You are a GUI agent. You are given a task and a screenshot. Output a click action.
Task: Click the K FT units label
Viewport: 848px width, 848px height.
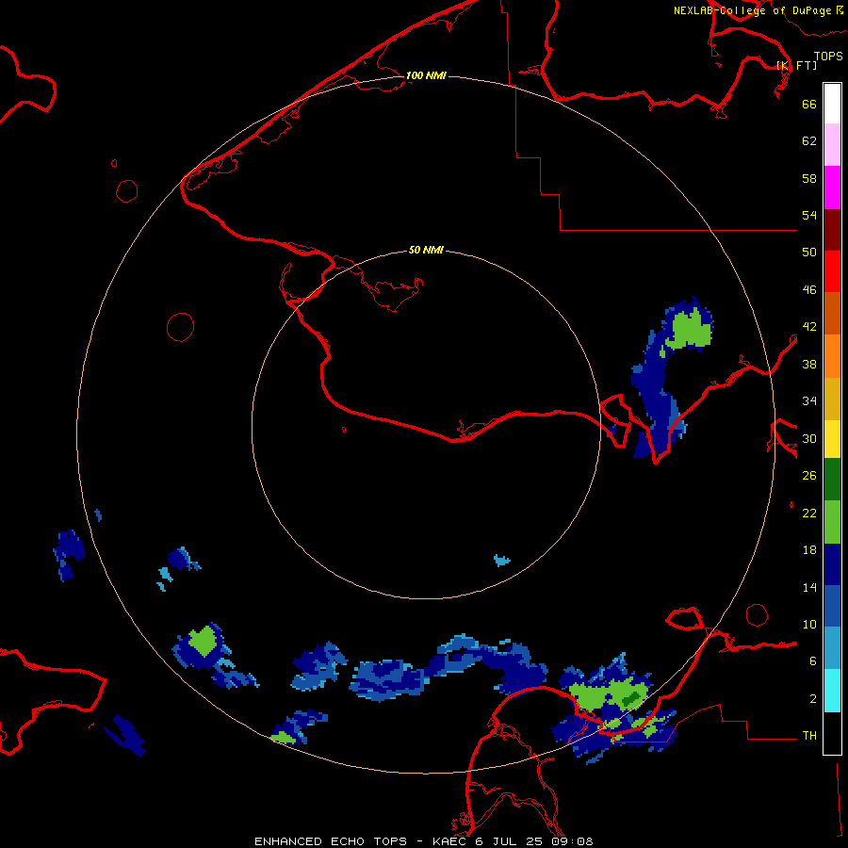pyautogui.click(x=797, y=65)
